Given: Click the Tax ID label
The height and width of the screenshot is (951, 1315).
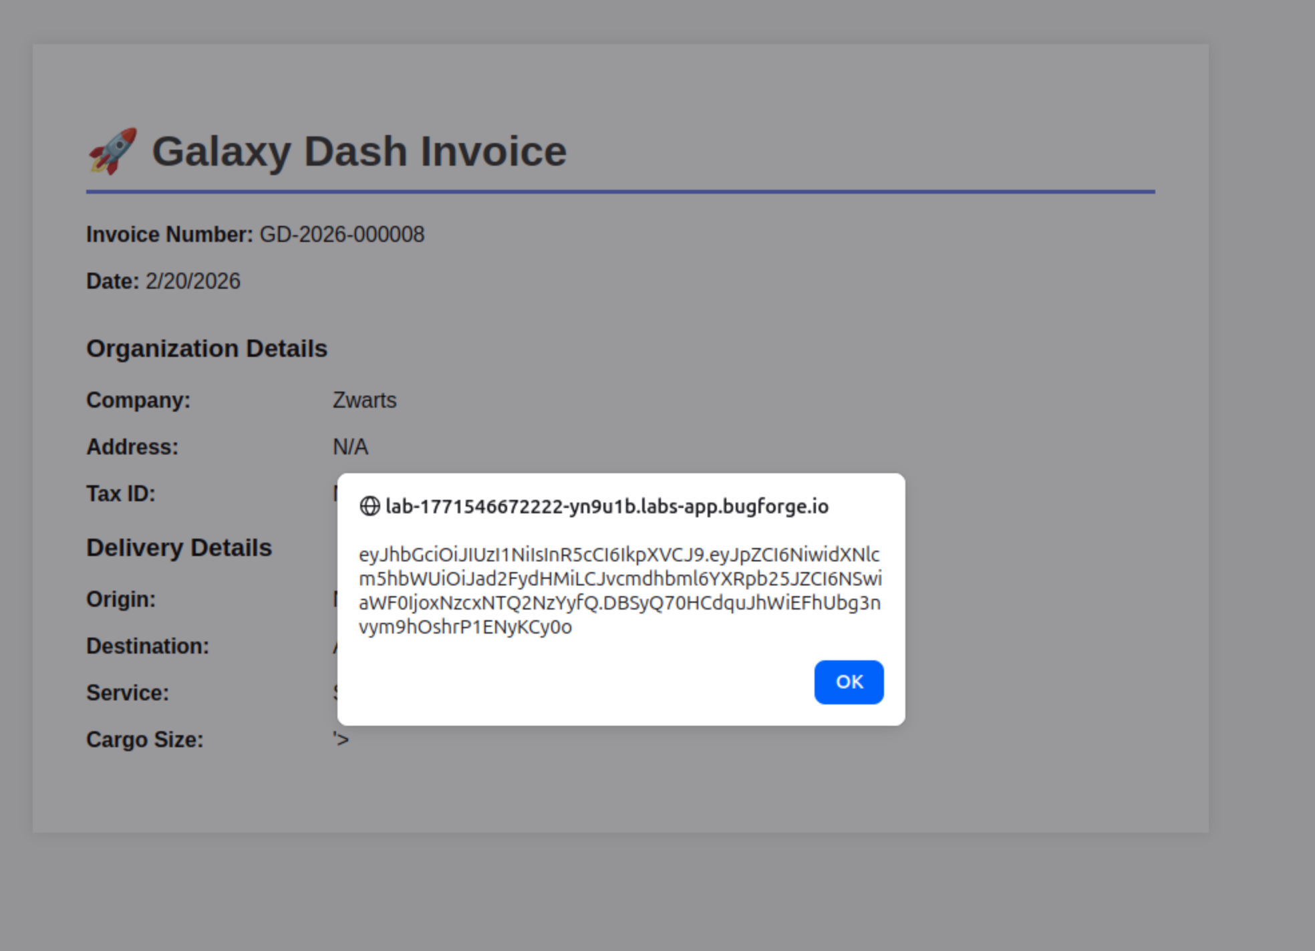Looking at the screenshot, I should tap(120, 494).
